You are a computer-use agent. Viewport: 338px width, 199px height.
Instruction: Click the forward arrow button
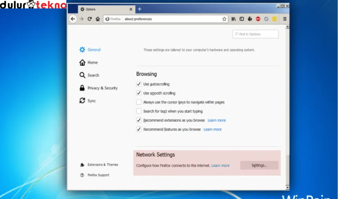coord(81,19)
